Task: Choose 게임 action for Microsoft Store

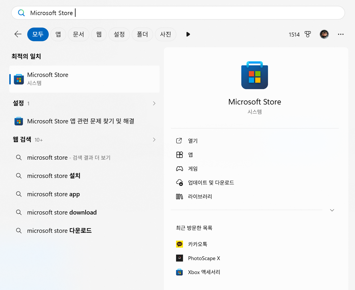Action: pyautogui.click(x=193, y=169)
